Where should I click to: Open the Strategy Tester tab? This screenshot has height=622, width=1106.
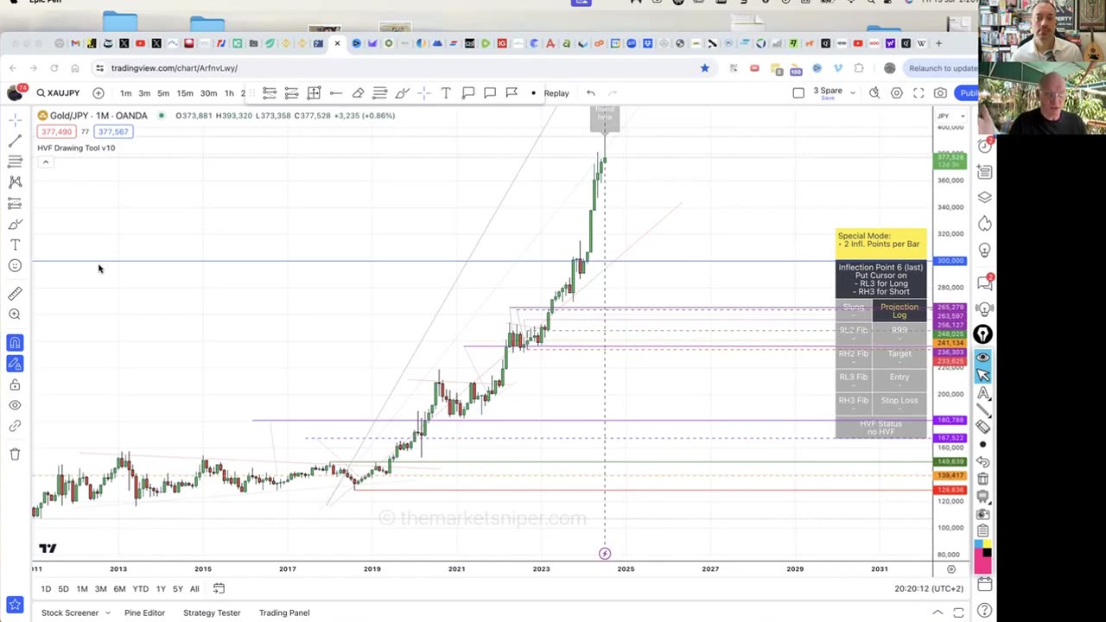(x=212, y=612)
